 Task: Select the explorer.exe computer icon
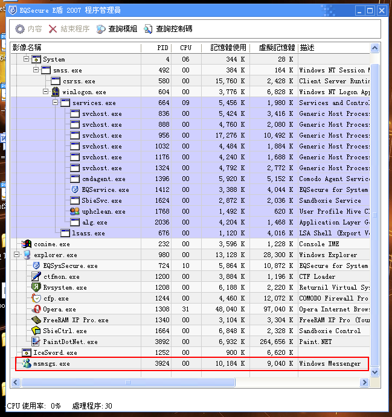point(27,255)
